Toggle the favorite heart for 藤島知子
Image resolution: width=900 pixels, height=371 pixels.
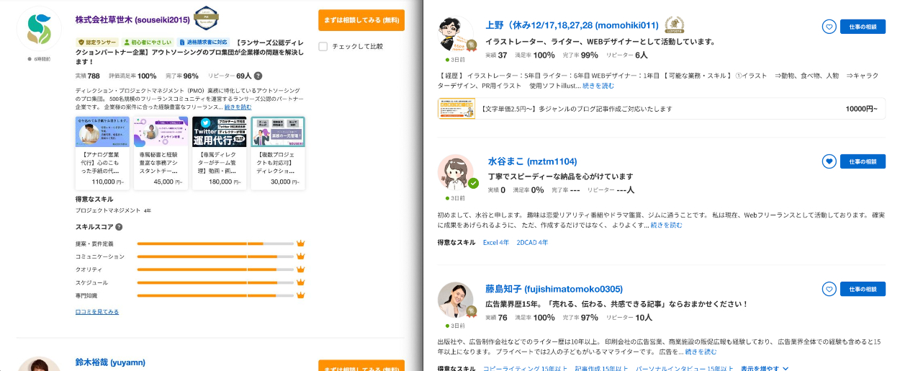coord(829,289)
